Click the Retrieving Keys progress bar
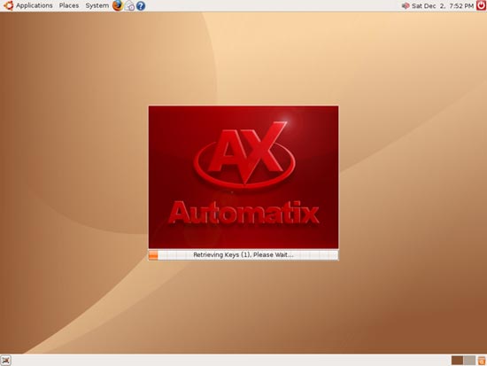This screenshot has height=366, width=487. coord(243,255)
